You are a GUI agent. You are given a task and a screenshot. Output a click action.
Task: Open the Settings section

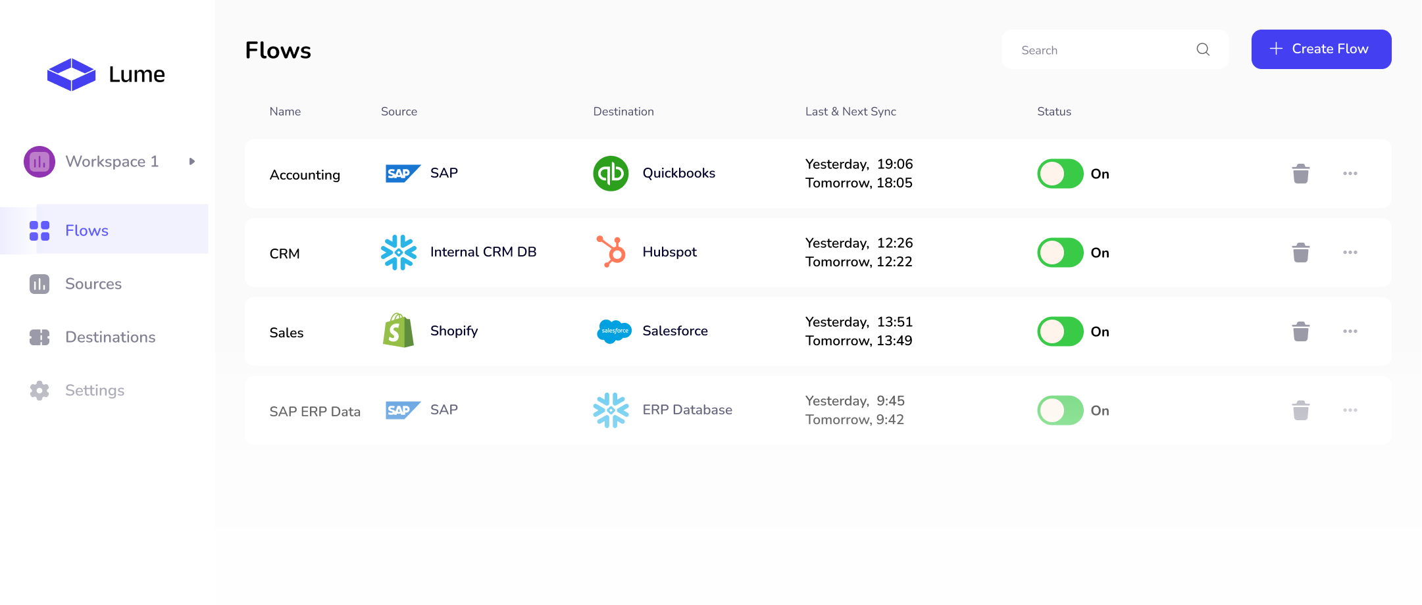tap(94, 390)
